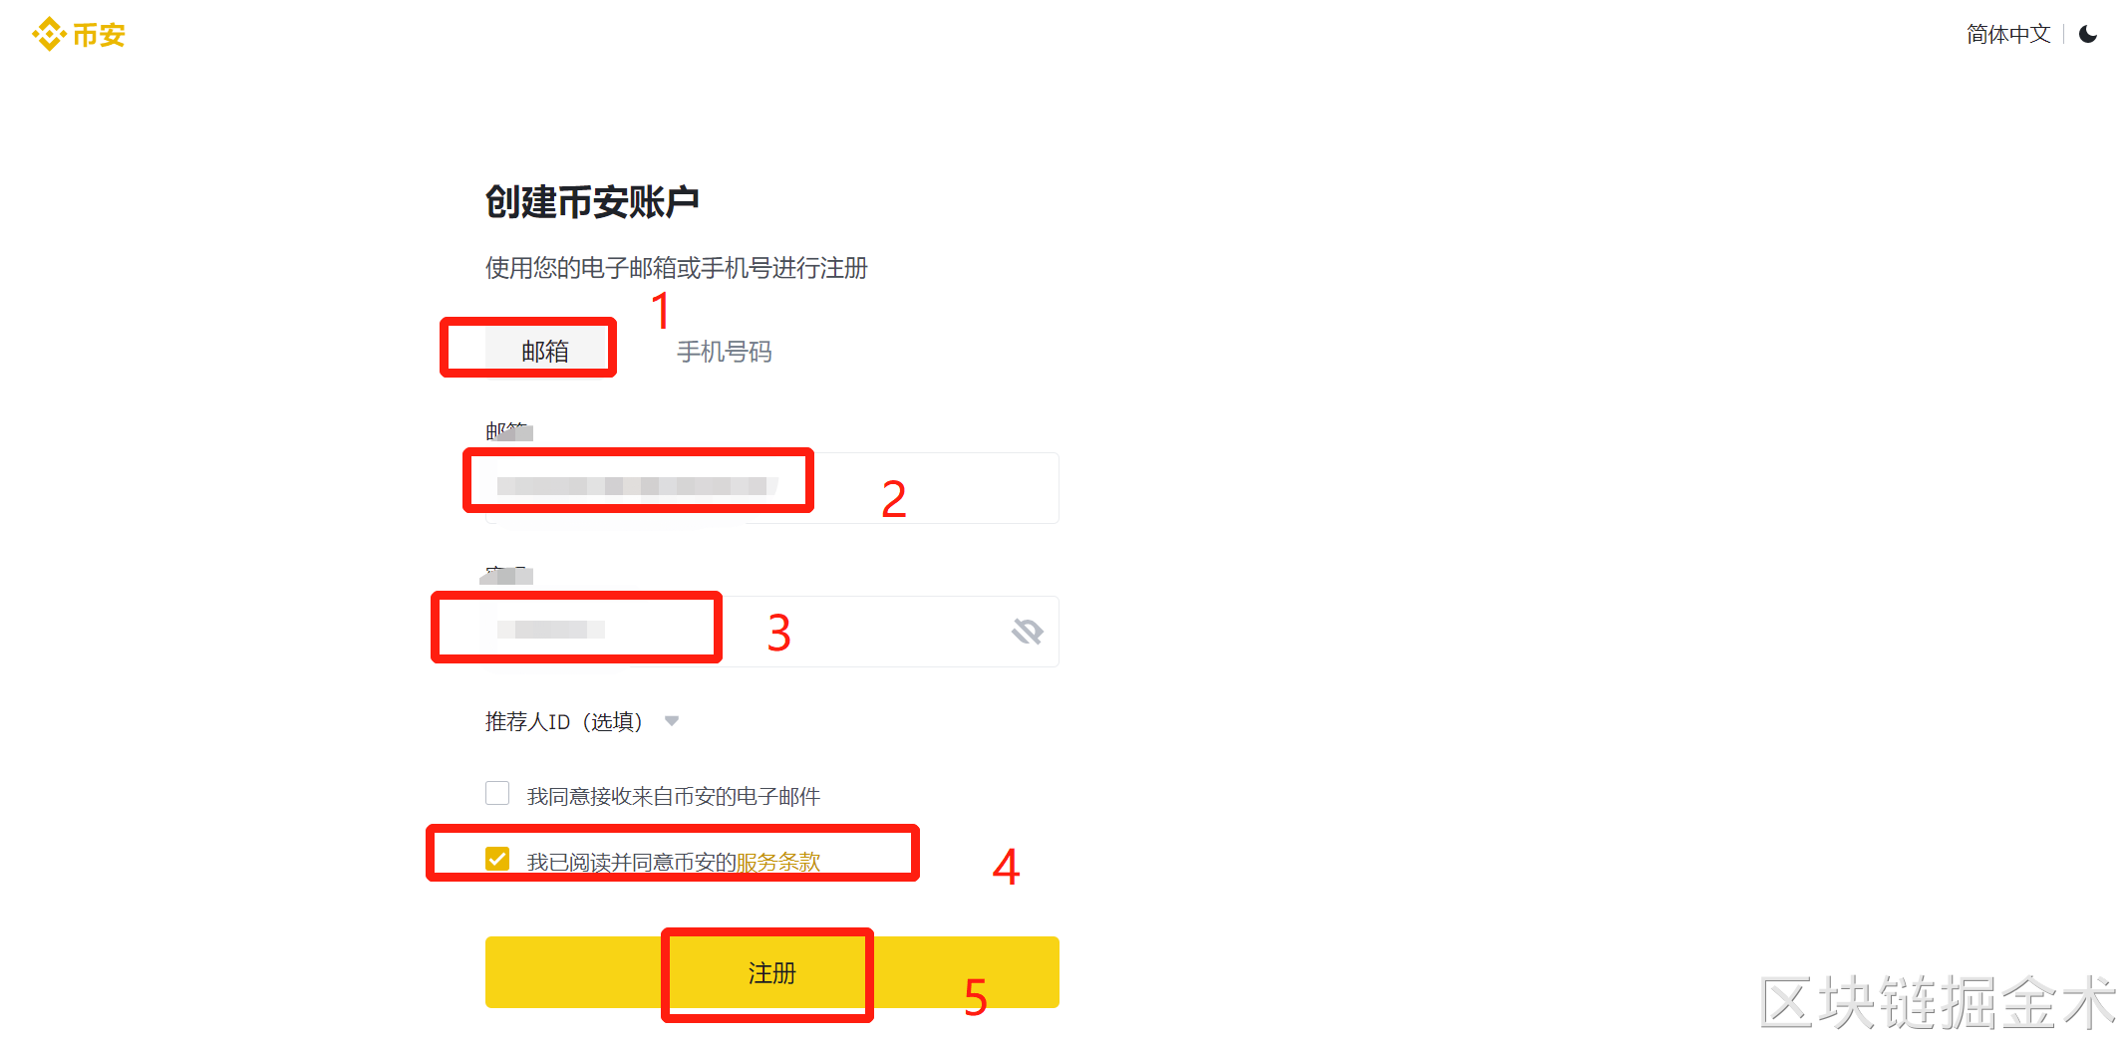The height and width of the screenshot is (1039, 2125).
Task: Click the 币安 brand text next to the logo
Action: tap(99, 35)
